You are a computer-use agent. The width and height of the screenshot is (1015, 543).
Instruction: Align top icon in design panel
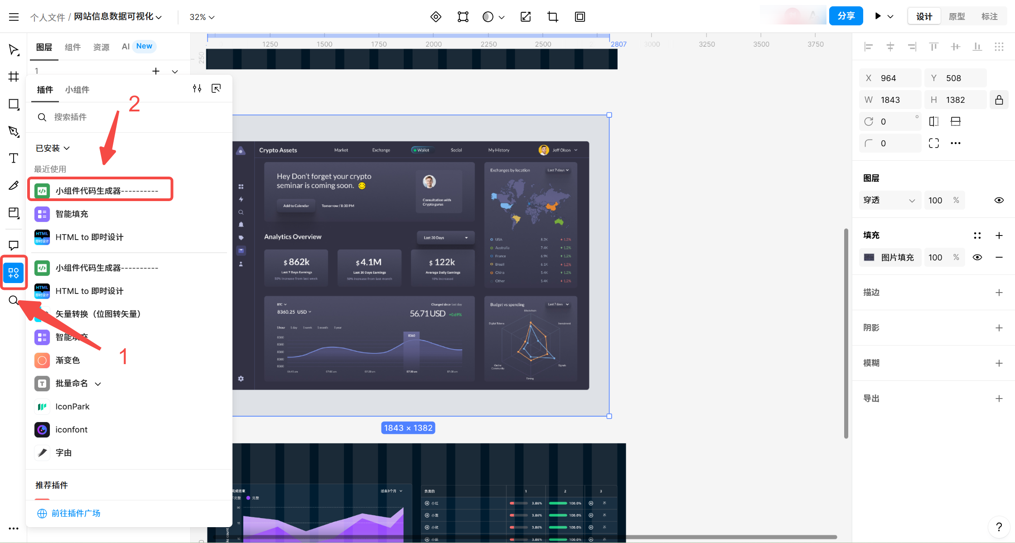(934, 47)
